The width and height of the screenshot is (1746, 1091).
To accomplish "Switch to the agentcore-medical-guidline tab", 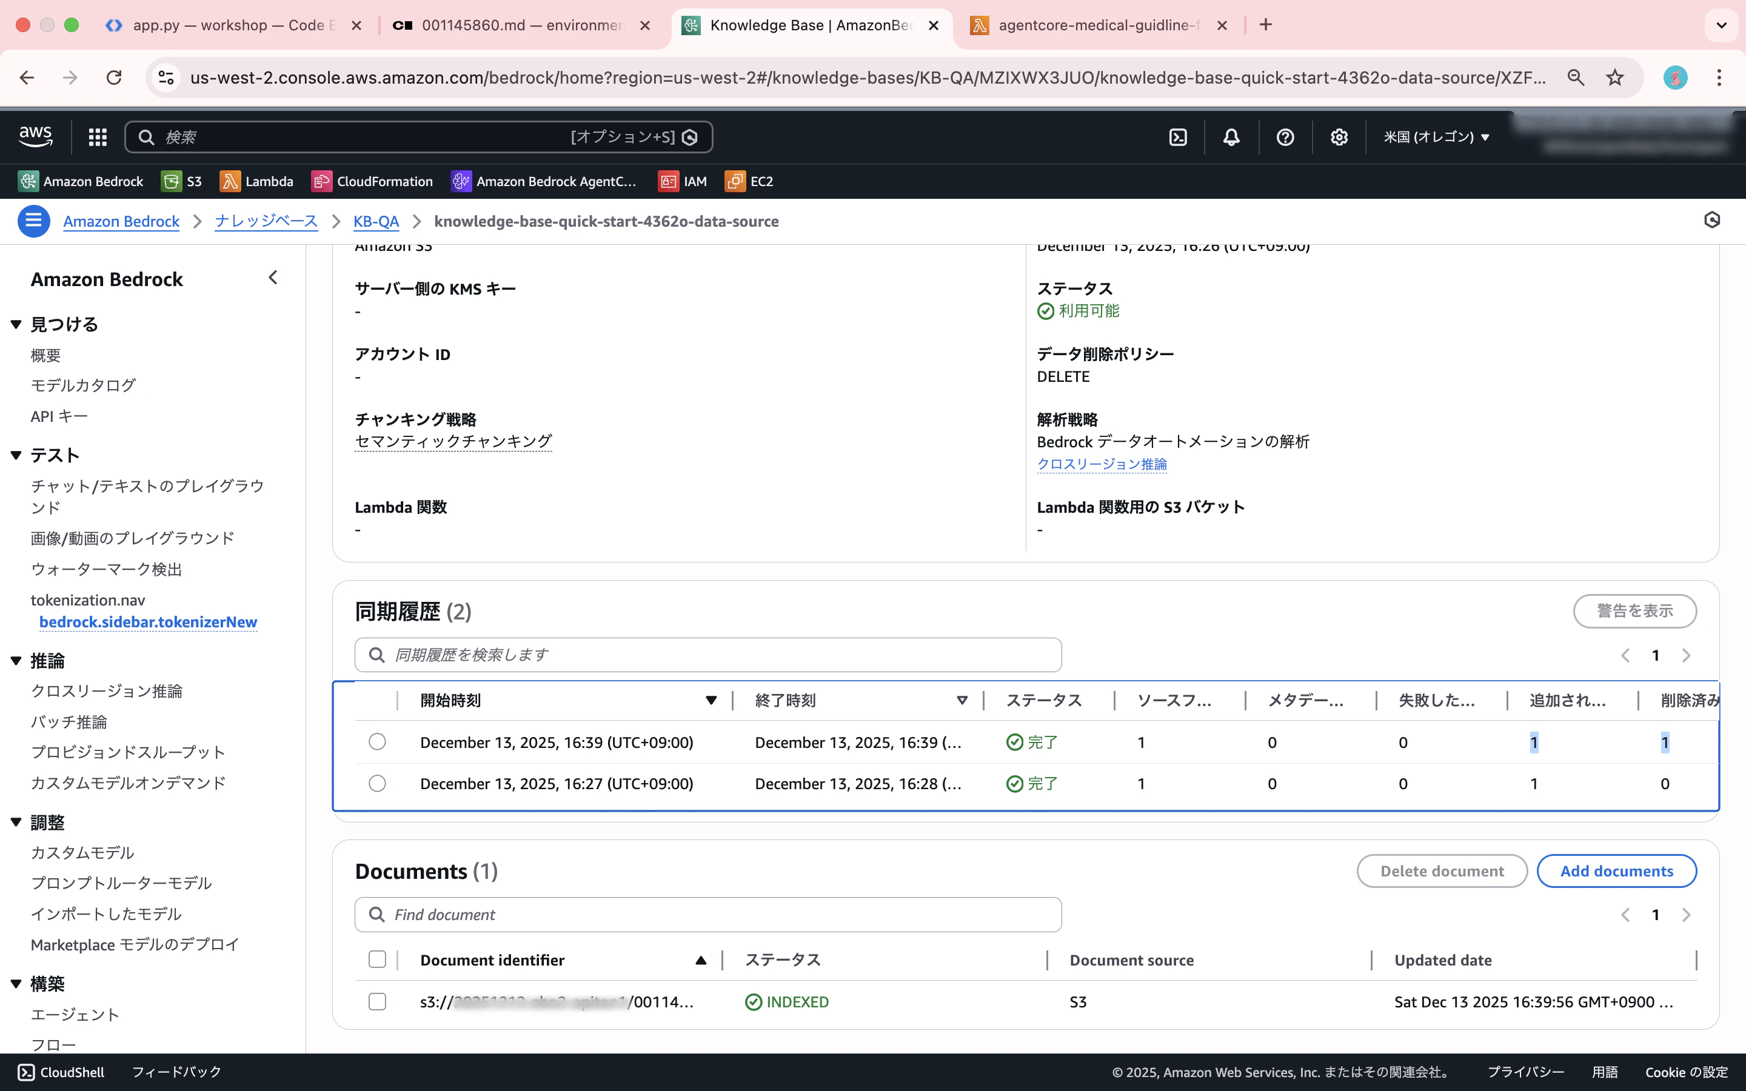I will (1099, 25).
